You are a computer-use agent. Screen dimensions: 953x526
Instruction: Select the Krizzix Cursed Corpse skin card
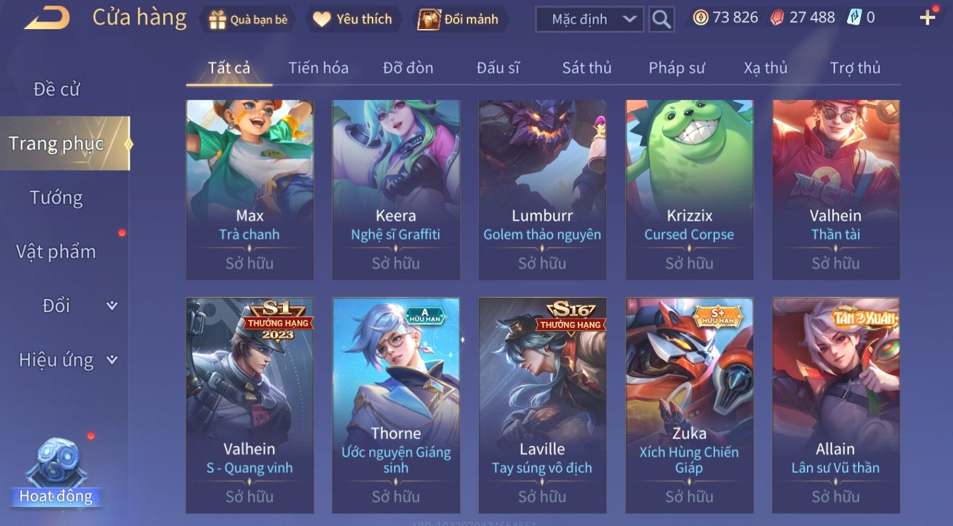point(689,190)
